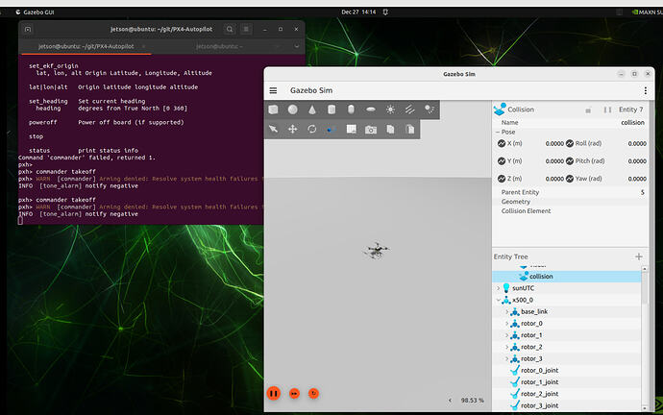Insert a cone shape
The width and height of the screenshot is (663, 415).
point(312,110)
